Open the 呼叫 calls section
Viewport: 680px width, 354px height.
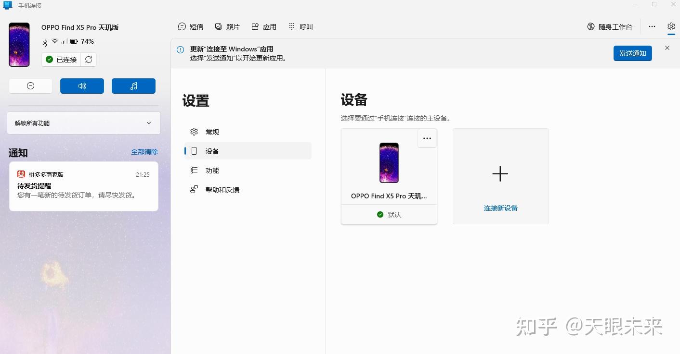[x=300, y=26]
